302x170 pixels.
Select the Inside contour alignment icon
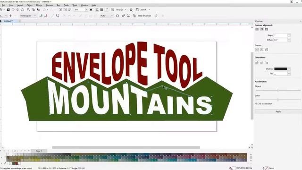262,29
